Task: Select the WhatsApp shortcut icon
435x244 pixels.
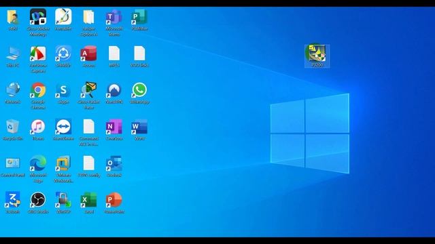Action: point(139,90)
